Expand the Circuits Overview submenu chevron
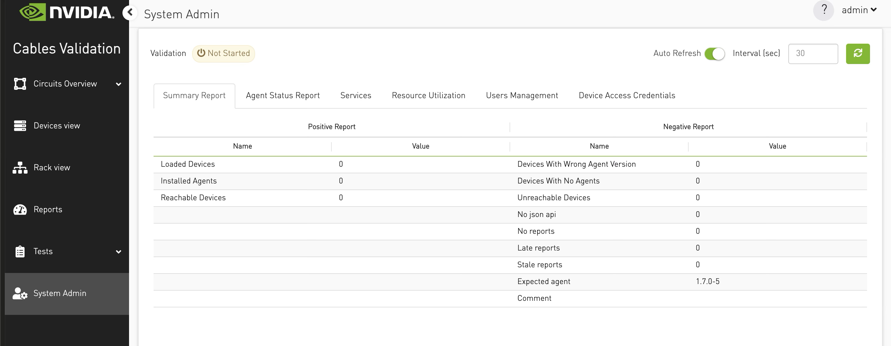 118,84
